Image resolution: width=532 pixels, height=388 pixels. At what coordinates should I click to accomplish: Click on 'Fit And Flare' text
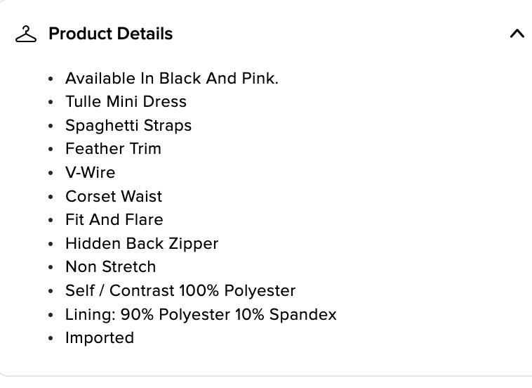point(114,220)
